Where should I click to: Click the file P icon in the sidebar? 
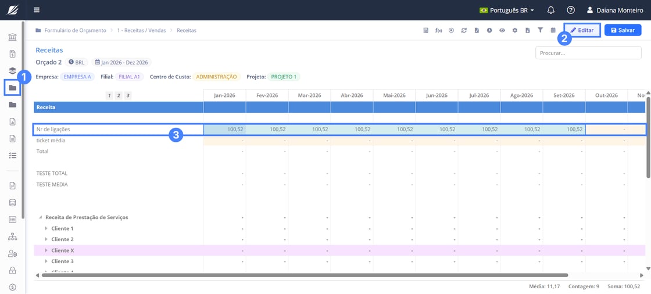[12, 185]
